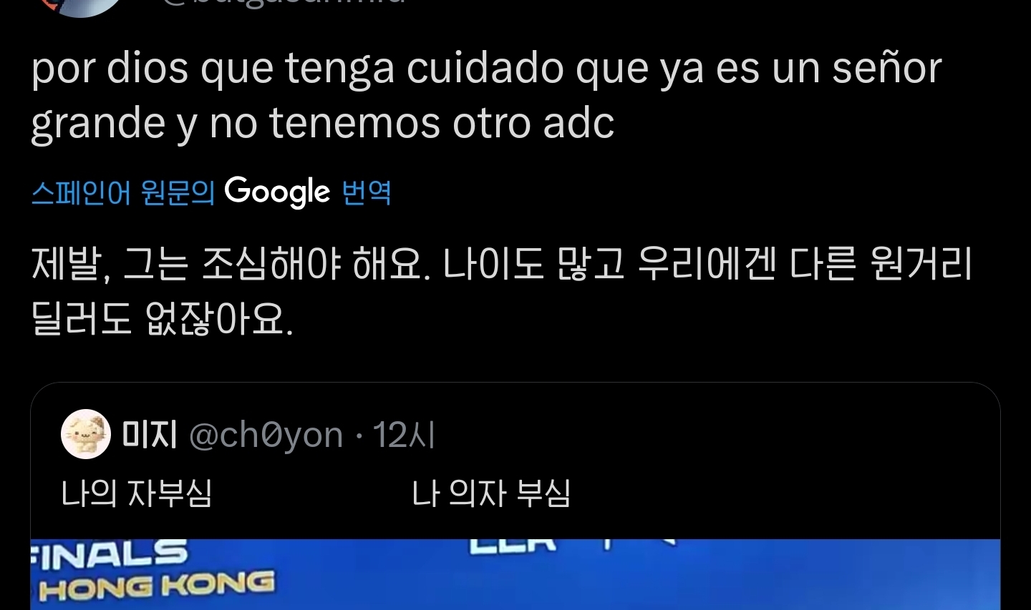Tap the '번역' translation link

tap(367, 192)
